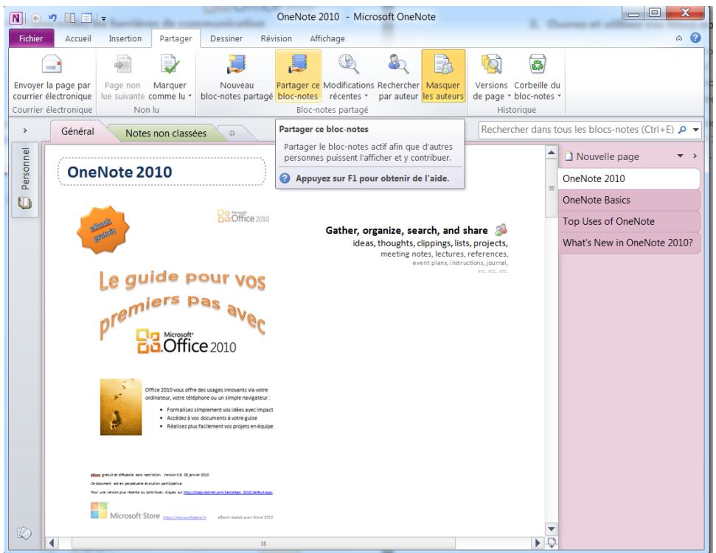Click the Dock to Desktop icon
This screenshot has width=716, height=553.
pyautogui.click(x=70, y=18)
